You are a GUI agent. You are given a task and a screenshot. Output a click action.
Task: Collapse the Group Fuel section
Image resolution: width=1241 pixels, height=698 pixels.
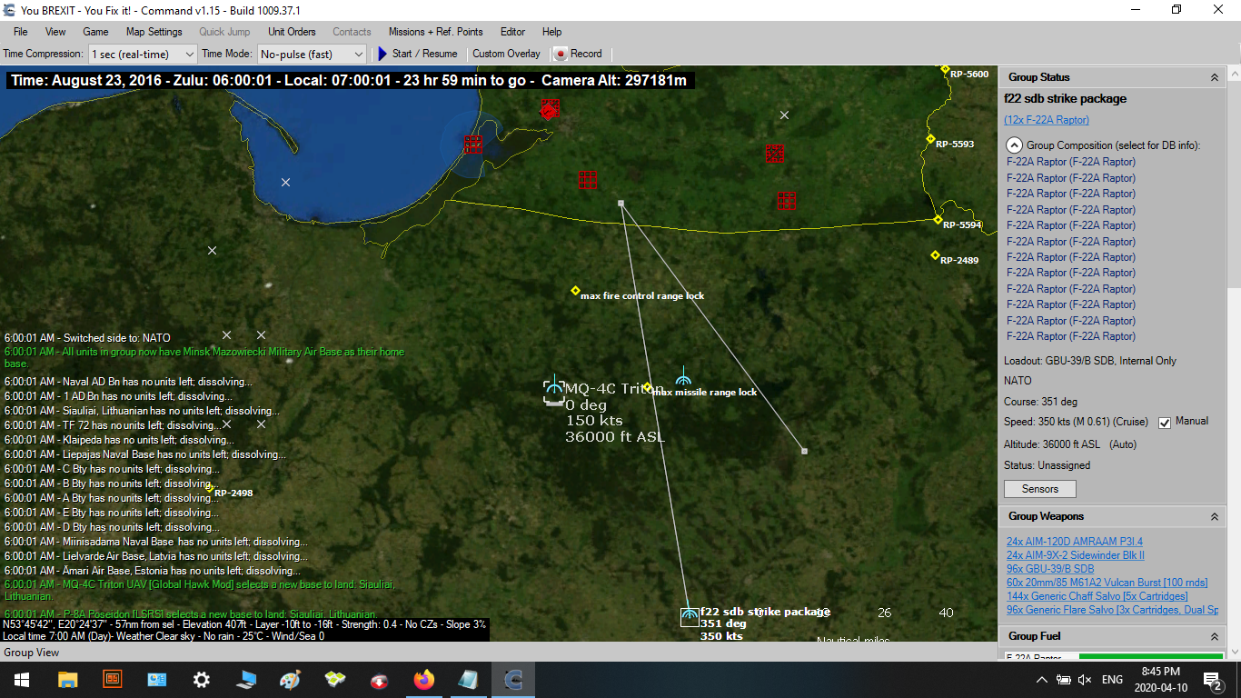1215,636
